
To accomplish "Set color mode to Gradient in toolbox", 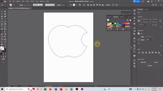I will 3,54.
